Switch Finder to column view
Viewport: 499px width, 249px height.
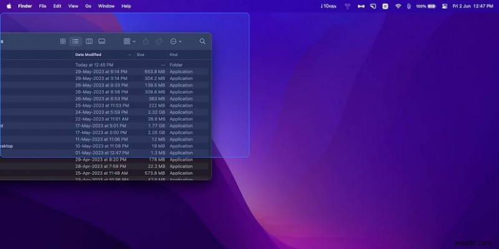pyautogui.click(x=89, y=41)
